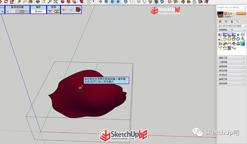
Task: Launch the wireframe mesh plugin icon
Action: 225,39
